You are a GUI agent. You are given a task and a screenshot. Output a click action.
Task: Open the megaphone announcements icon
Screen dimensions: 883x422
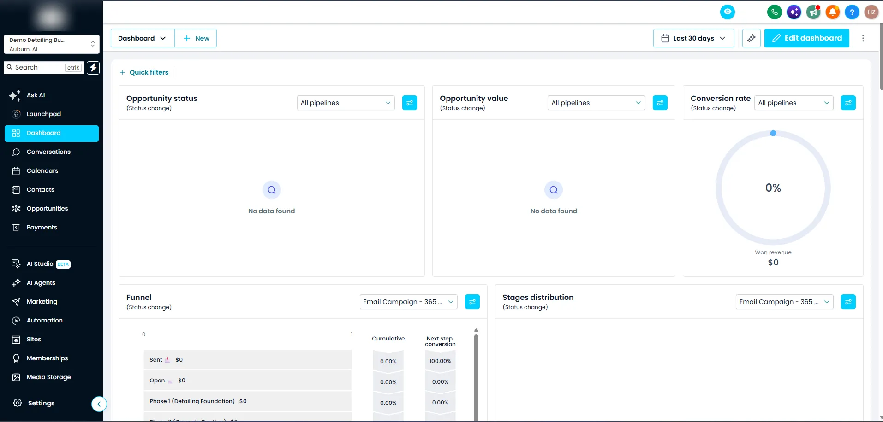pyautogui.click(x=813, y=12)
